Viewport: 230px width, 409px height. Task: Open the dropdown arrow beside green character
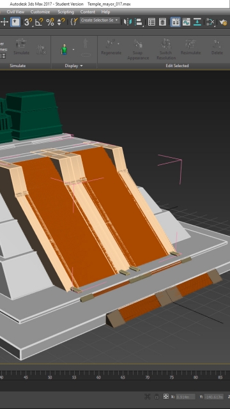tap(73, 50)
